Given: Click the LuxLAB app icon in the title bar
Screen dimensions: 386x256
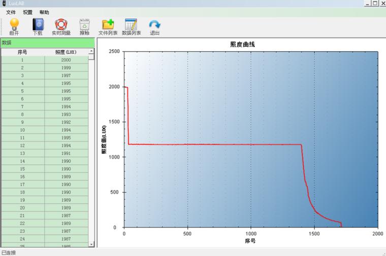Looking at the screenshot, I should [x=4, y=3].
